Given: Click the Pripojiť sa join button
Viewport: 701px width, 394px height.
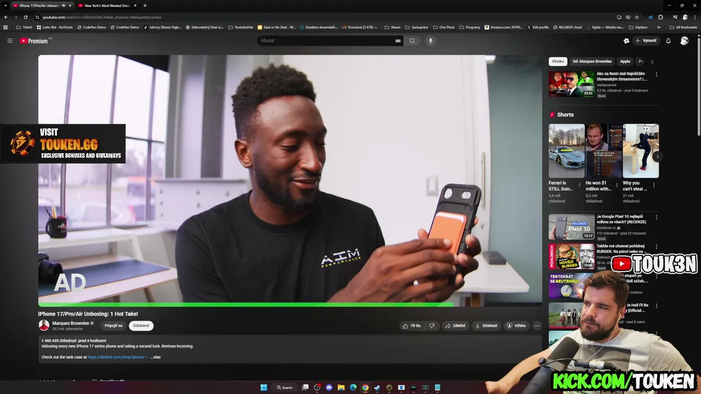Looking at the screenshot, I should pos(113,326).
